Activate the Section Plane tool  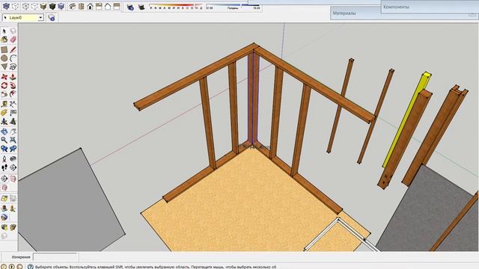pos(13,167)
